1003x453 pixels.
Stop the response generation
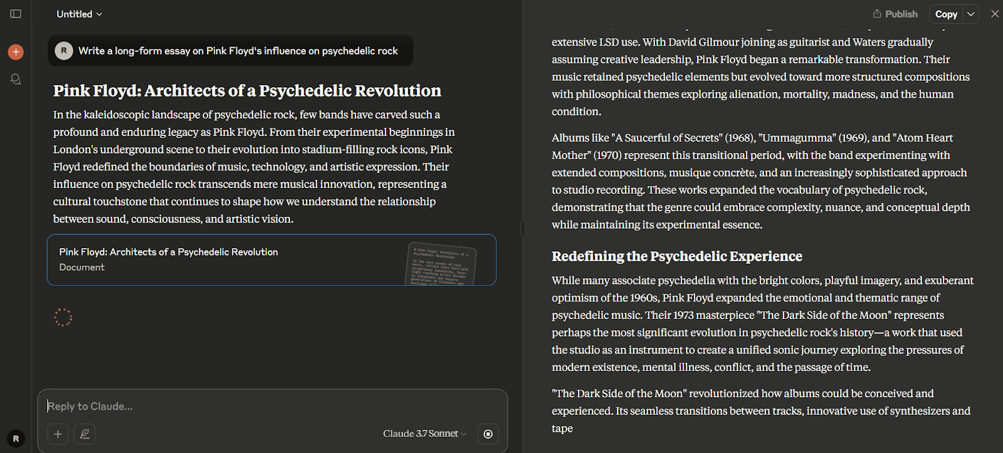(488, 434)
